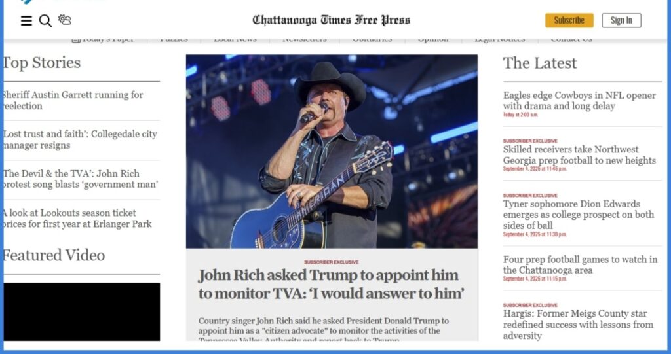Open Sheriff Austin Garrett reelection story
This screenshot has height=354, width=671.
(73, 101)
